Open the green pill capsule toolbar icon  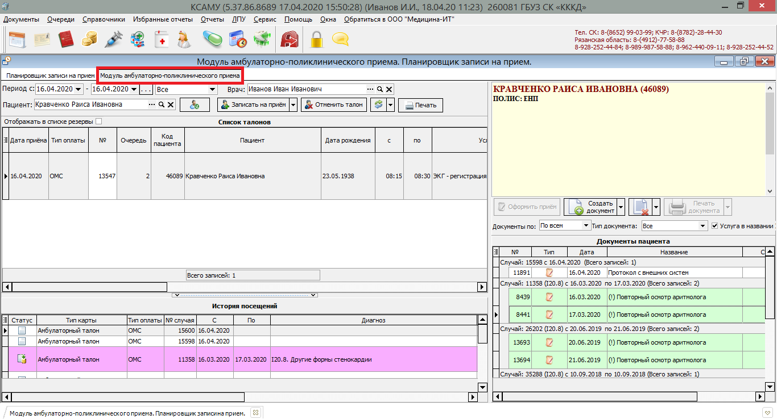pos(213,39)
